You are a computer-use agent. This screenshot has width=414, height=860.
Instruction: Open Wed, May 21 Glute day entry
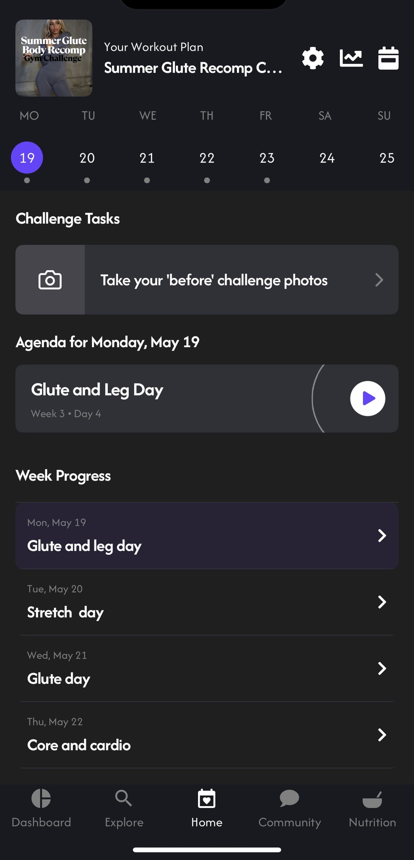coord(207,669)
